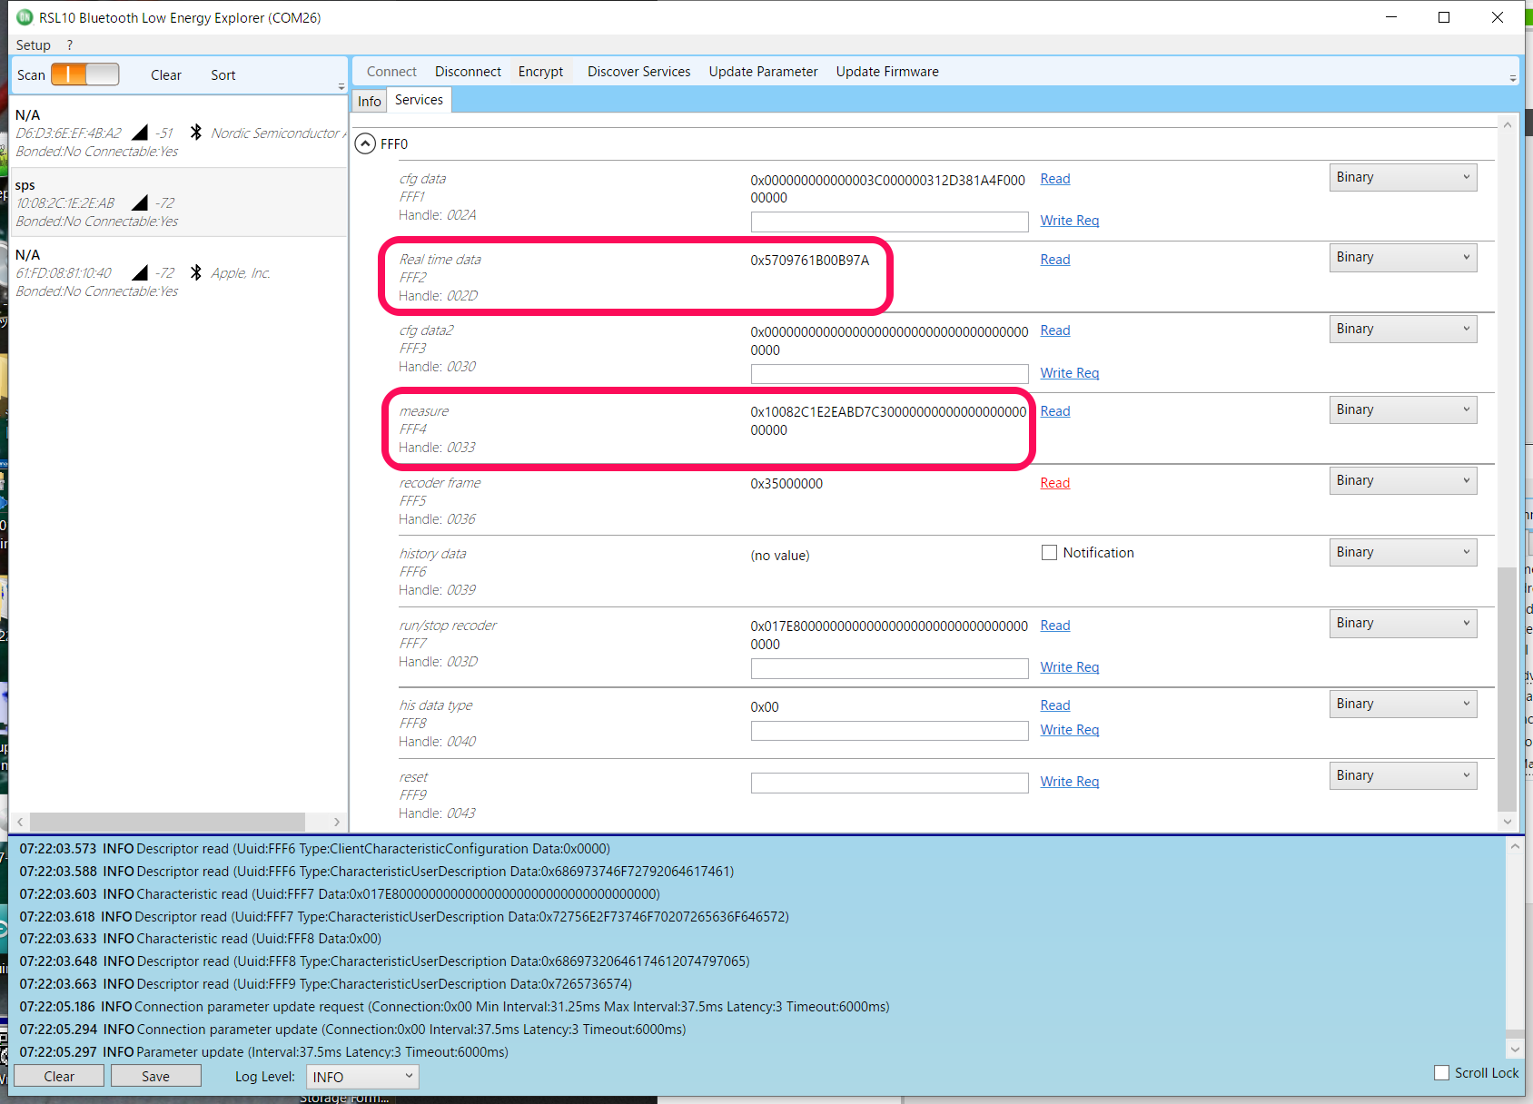This screenshot has width=1533, height=1104.
Task: Clear the scanned device list
Action: pos(166,75)
